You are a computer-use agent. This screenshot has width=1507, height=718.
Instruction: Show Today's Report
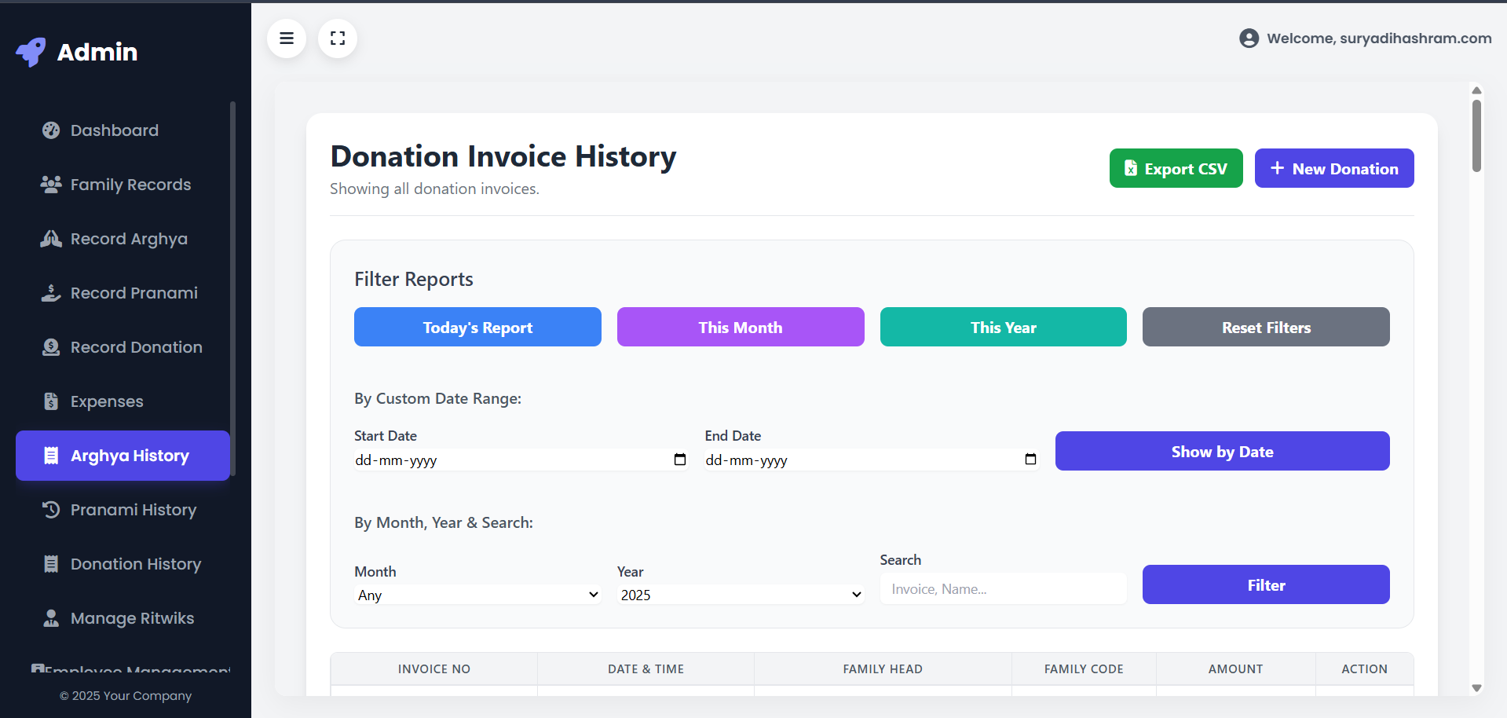pos(477,327)
